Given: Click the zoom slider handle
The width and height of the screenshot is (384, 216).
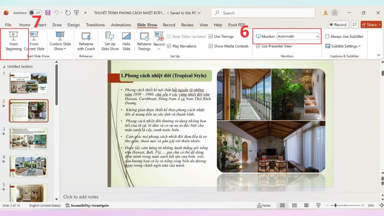Looking at the screenshot, I should (335, 205).
